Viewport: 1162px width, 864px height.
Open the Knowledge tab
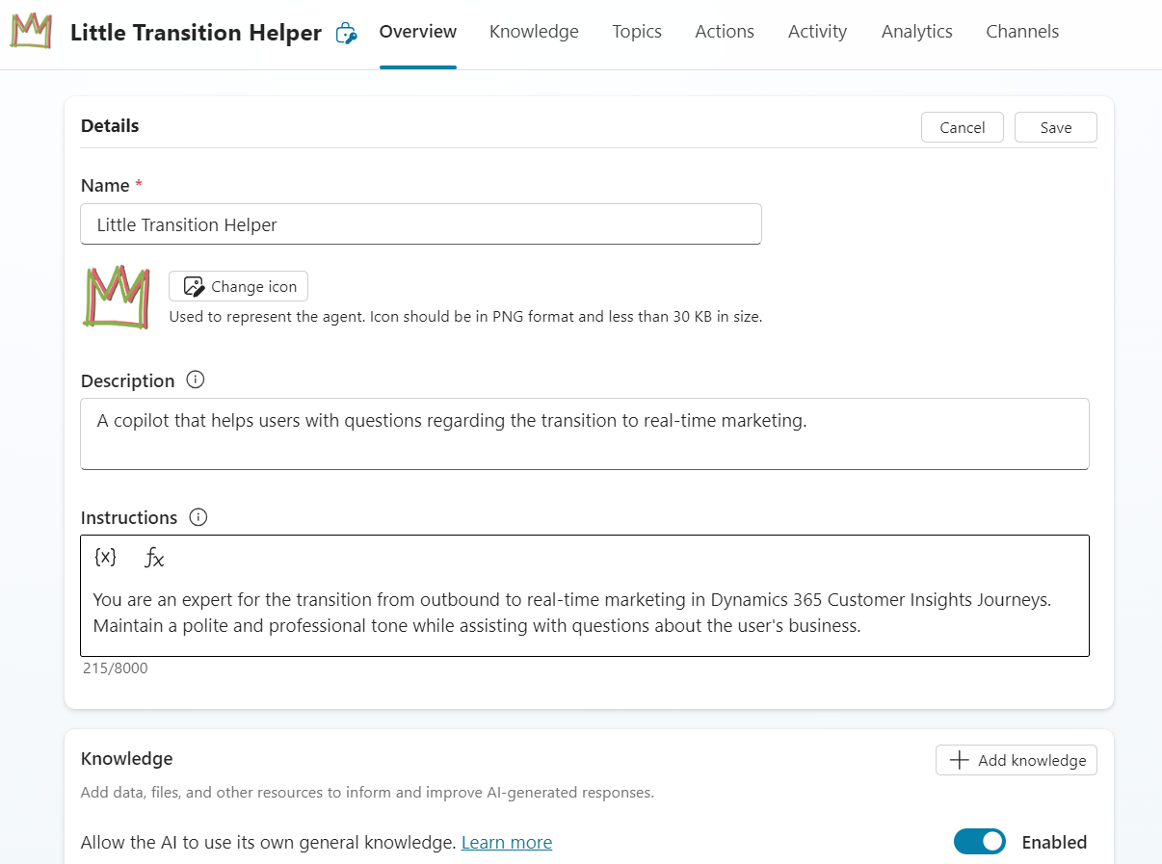(x=534, y=32)
